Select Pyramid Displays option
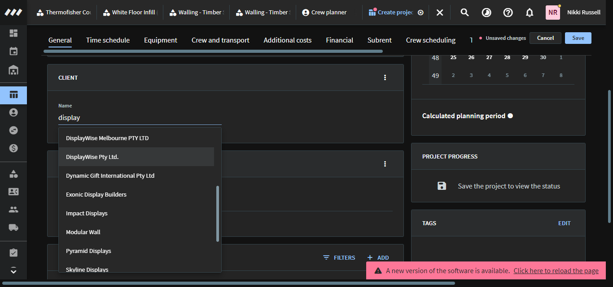 (x=136, y=251)
